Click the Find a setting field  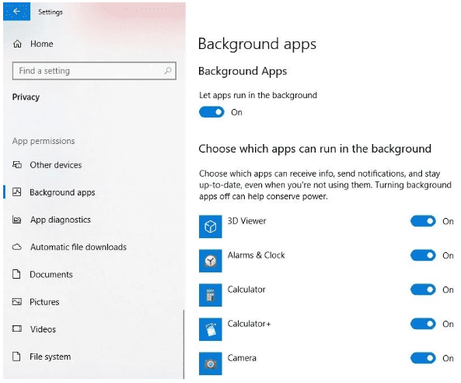94,71
